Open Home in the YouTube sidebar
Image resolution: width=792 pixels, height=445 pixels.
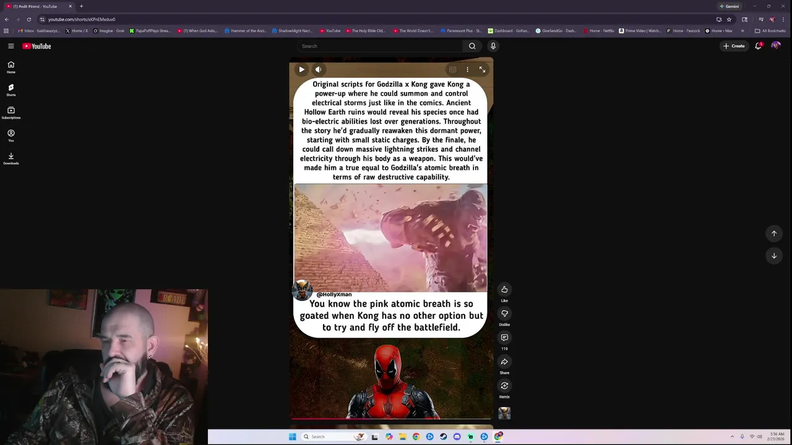[x=11, y=67]
